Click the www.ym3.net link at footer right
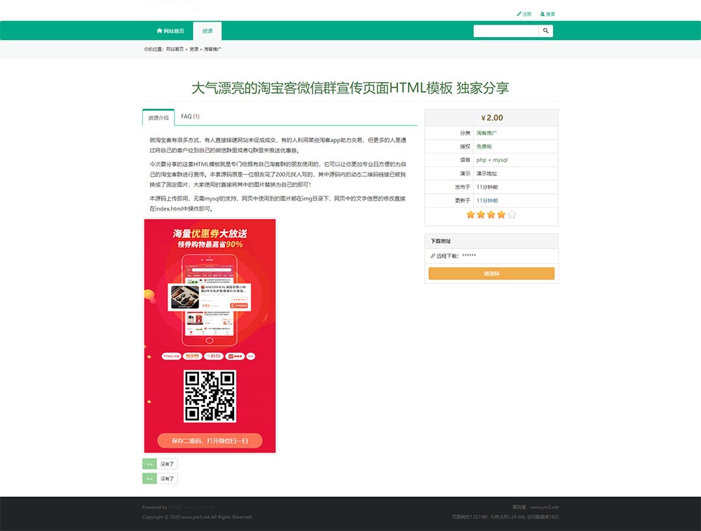This screenshot has width=701, height=531. pos(544,507)
